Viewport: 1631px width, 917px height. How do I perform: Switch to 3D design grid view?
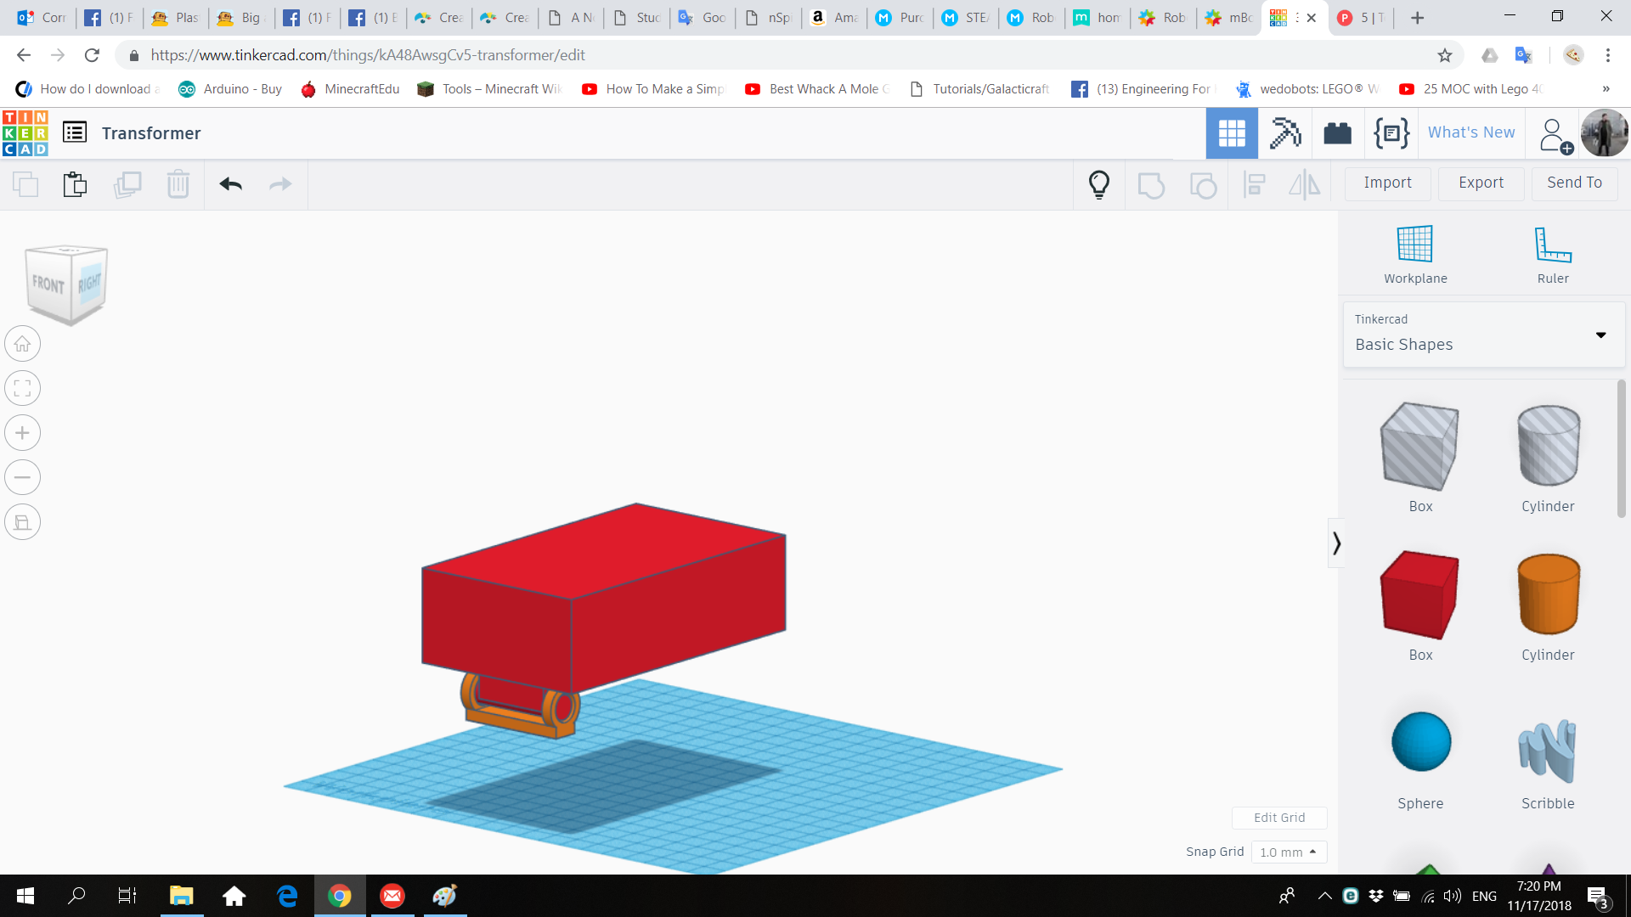1232,133
